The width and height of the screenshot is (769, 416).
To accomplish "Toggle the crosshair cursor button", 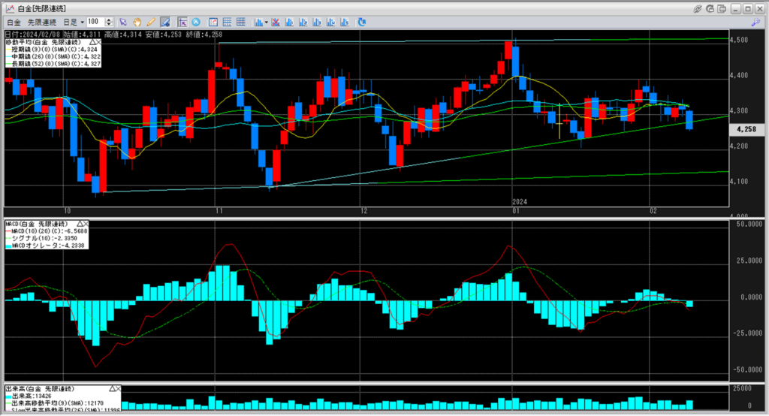I will tap(182, 22).
